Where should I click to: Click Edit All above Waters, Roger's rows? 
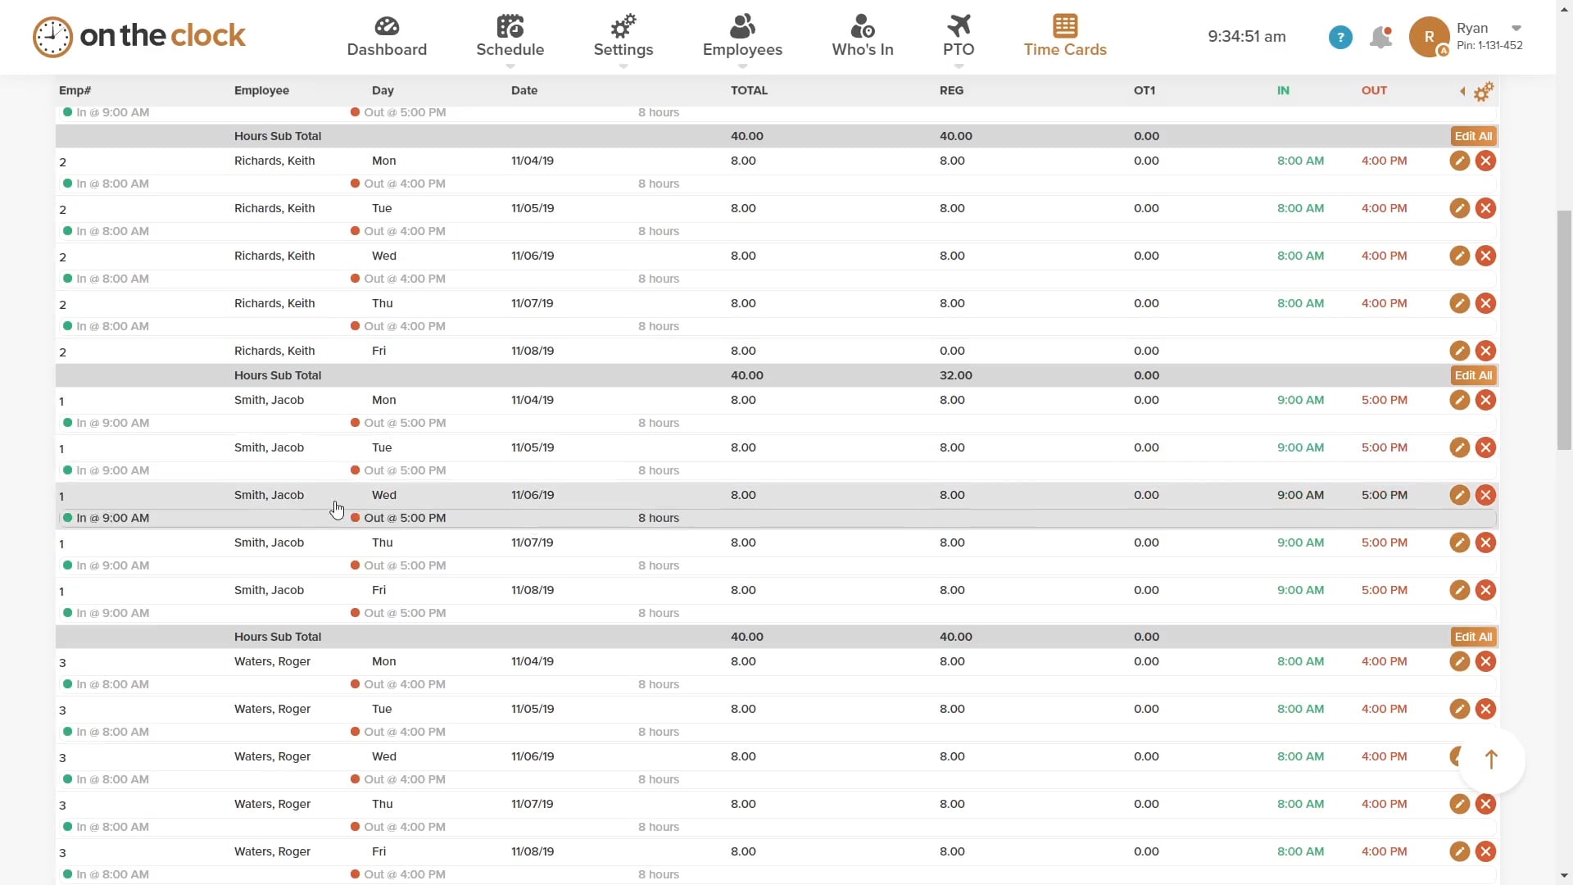point(1473,637)
